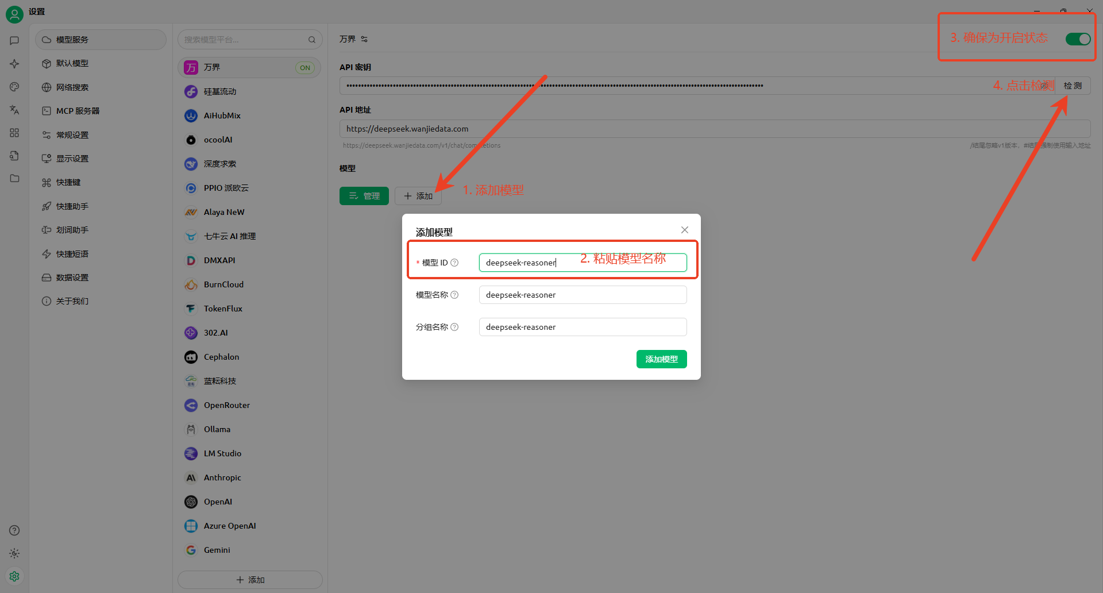Viewport: 1103px width, 593px height.
Task: Select the 万界 provider row
Action: pos(249,67)
